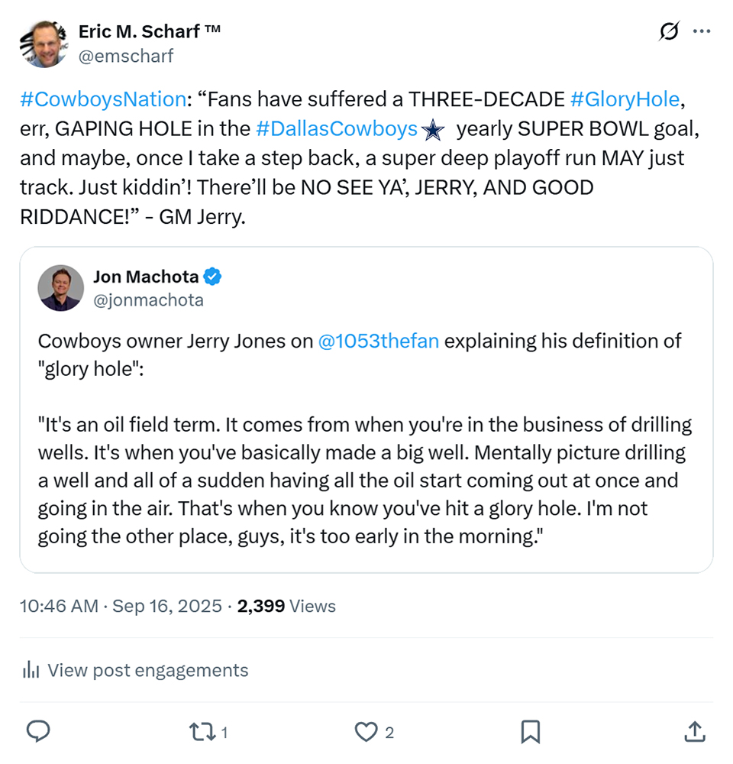Open View post engagements

(x=147, y=671)
